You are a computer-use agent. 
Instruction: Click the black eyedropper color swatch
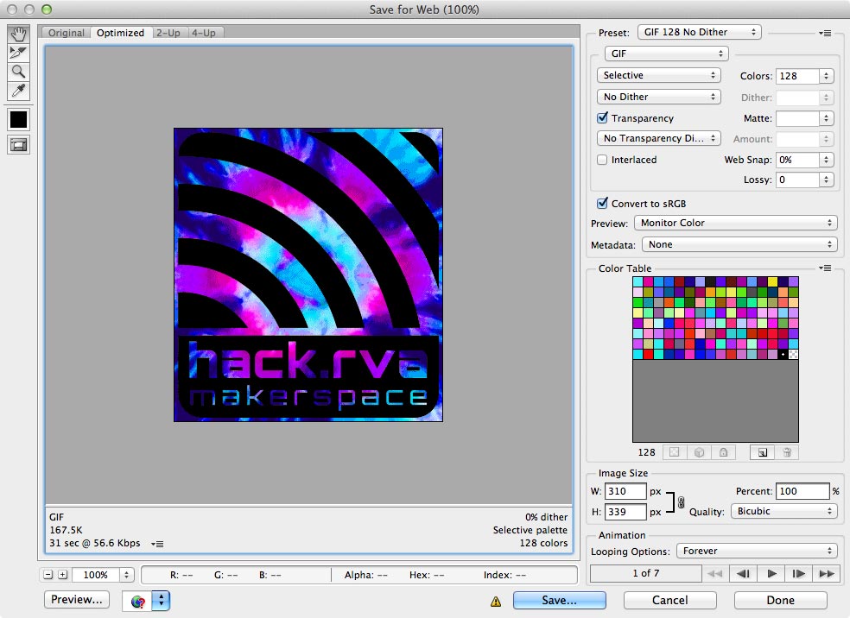point(18,120)
